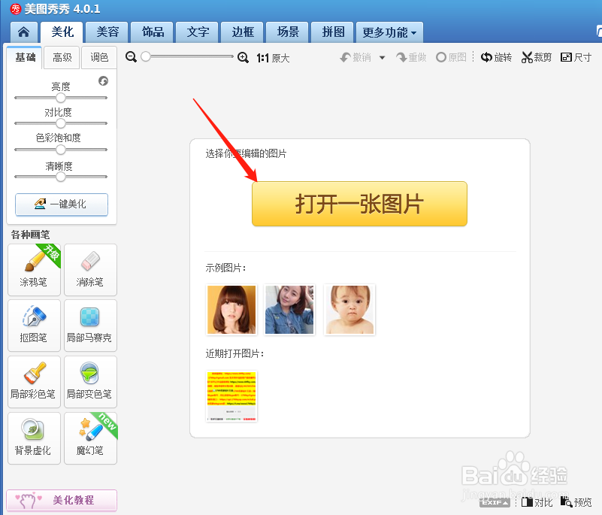Click the 撤销 undo button
The width and height of the screenshot is (602, 515).
coord(356,58)
